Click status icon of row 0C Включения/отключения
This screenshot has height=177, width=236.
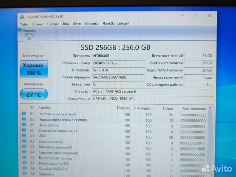pos(24,130)
